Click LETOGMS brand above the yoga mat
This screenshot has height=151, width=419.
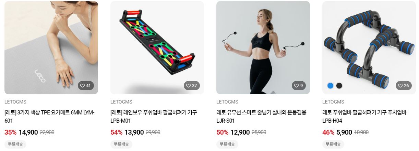click(x=15, y=102)
